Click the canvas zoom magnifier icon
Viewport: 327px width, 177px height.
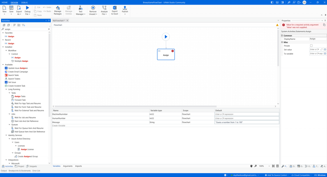[255, 166]
